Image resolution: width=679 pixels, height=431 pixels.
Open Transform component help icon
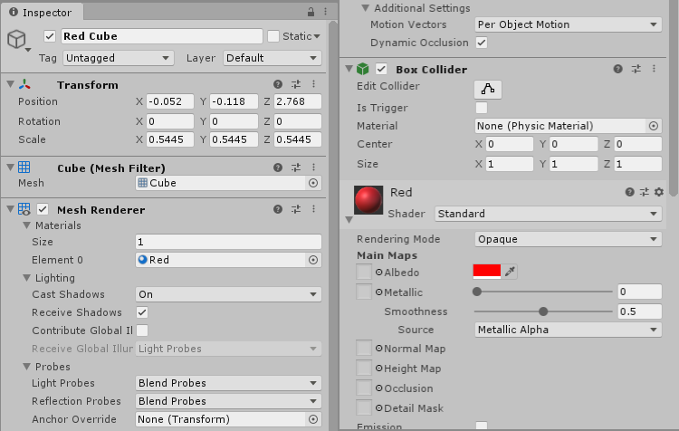tap(278, 84)
